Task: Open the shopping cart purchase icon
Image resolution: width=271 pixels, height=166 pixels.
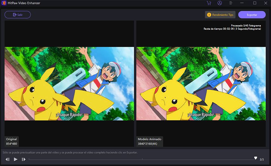Action: point(209,3)
